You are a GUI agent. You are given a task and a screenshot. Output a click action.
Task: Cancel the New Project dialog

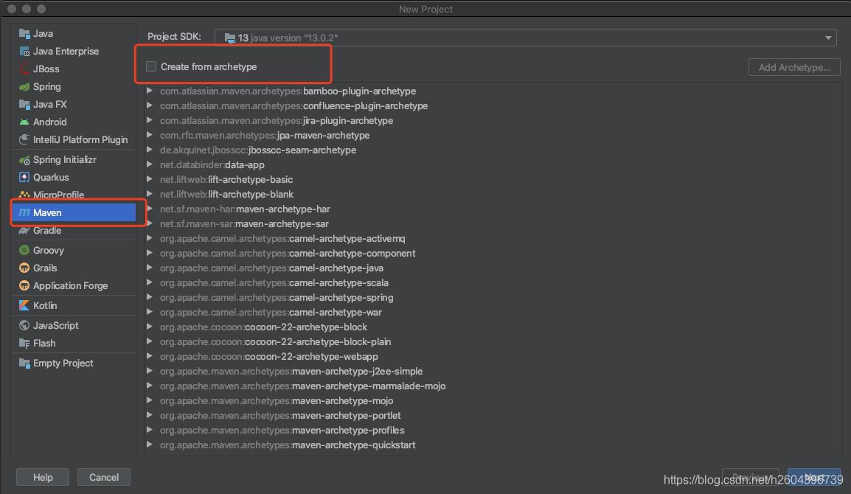[x=103, y=477]
